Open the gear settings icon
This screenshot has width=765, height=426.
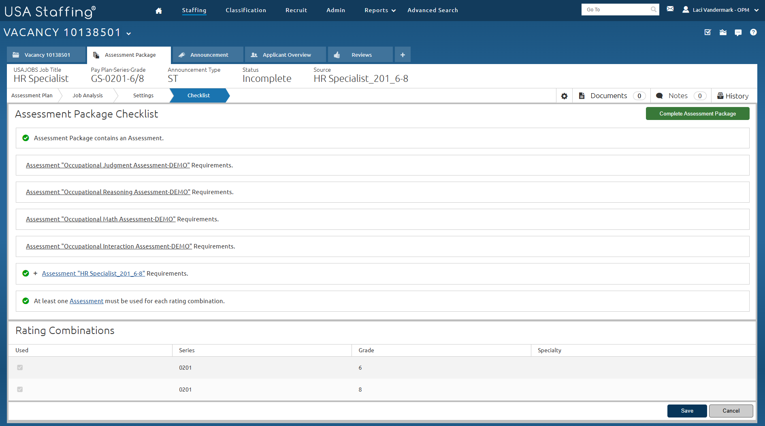[x=564, y=96]
